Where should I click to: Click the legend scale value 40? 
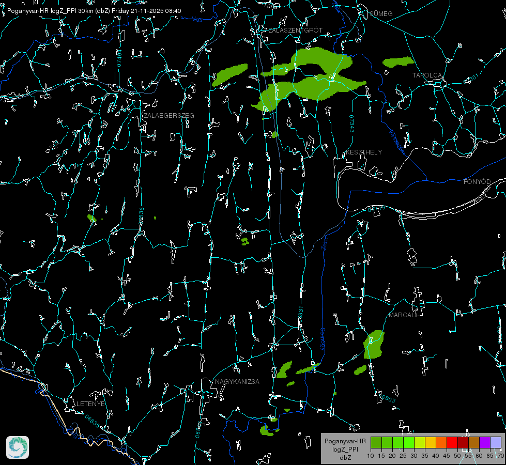click(436, 456)
